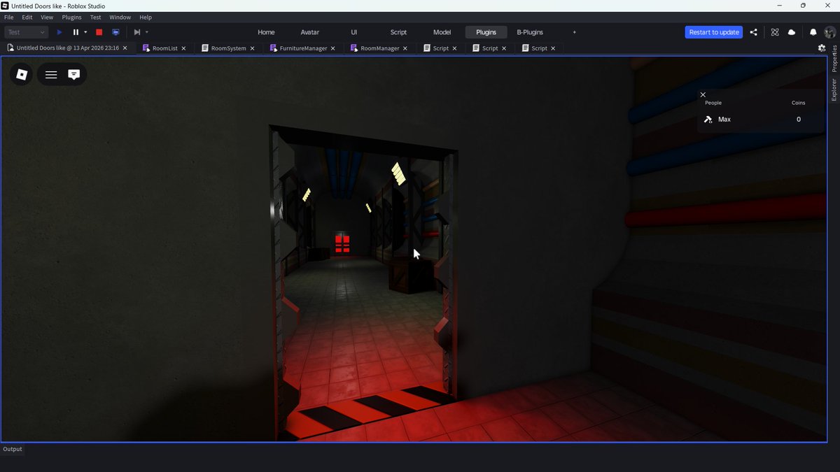Open the Test mode combo box

pyautogui.click(x=27, y=32)
